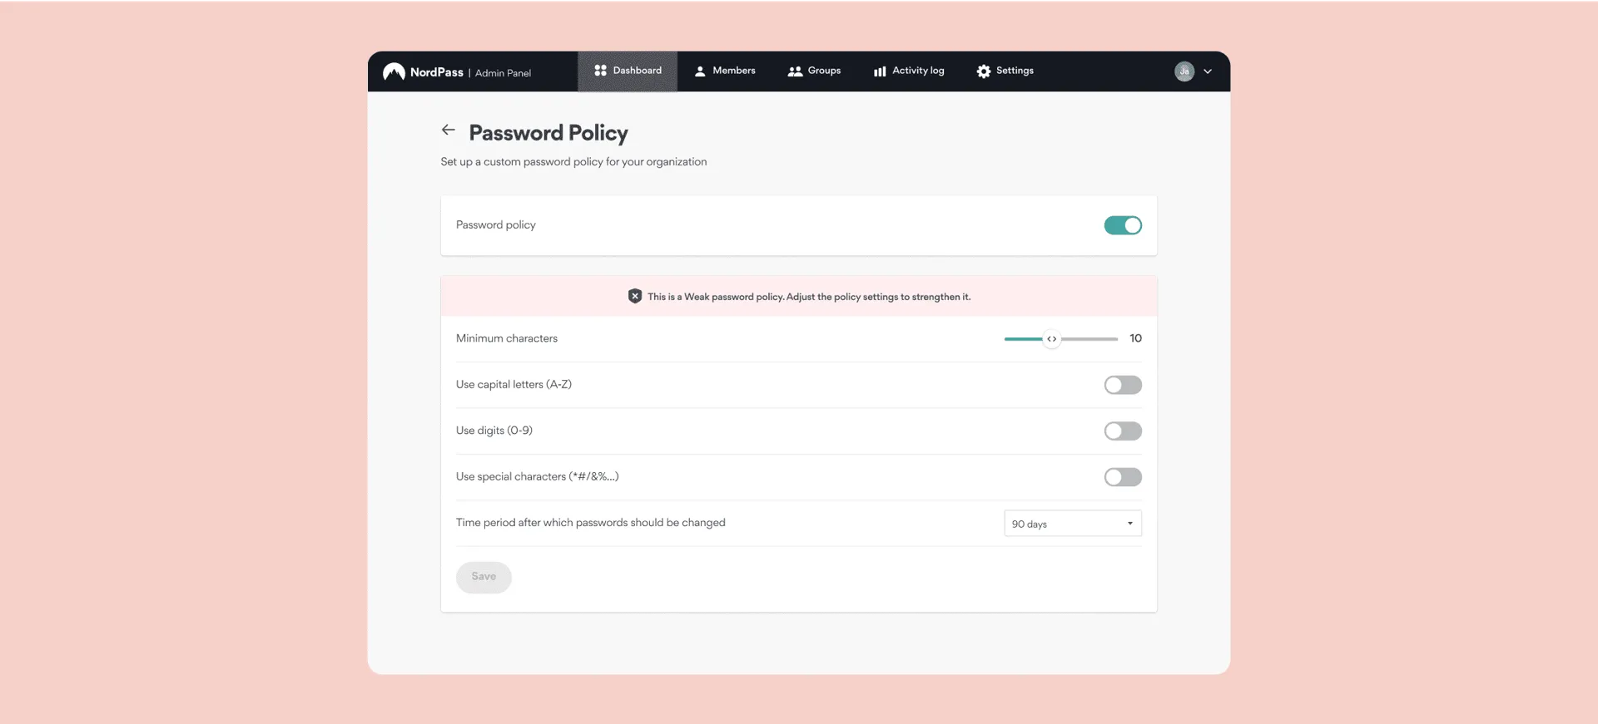
Task: Click the Save button
Action: [x=484, y=577]
